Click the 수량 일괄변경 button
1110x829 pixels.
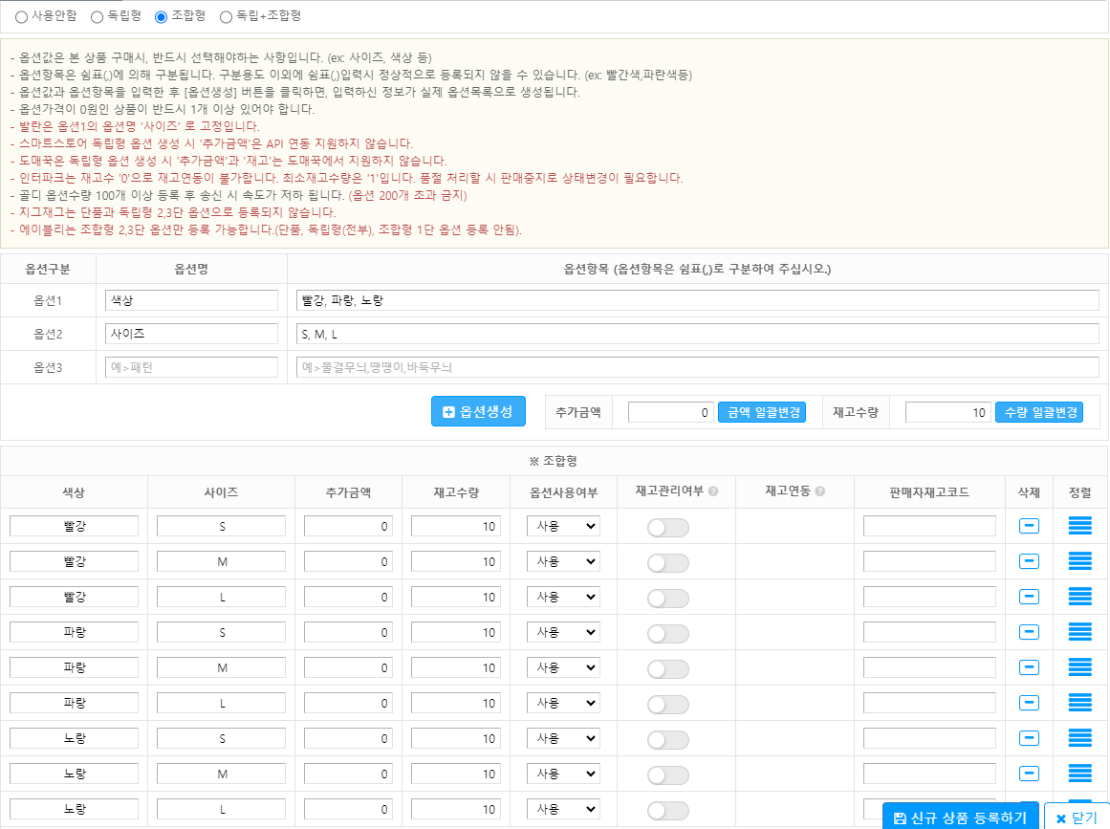pyautogui.click(x=1038, y=412)
